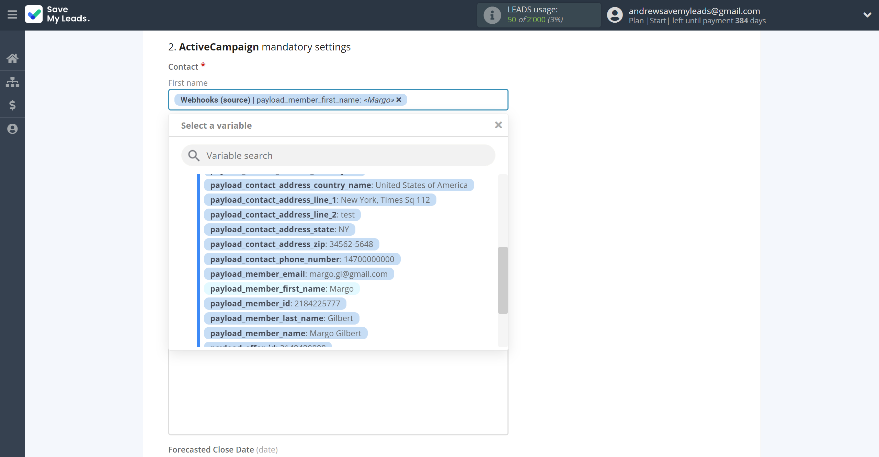Open profile icon in sidebar
This screenshot has width=879, height=457.
point(12,129)
